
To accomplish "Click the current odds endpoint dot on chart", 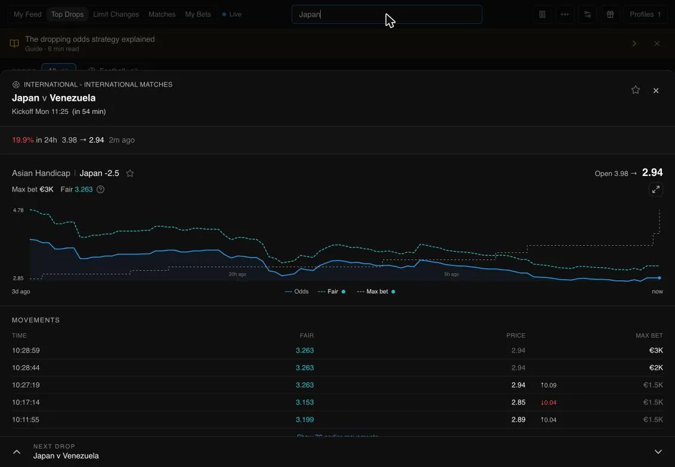I will 659,277.
